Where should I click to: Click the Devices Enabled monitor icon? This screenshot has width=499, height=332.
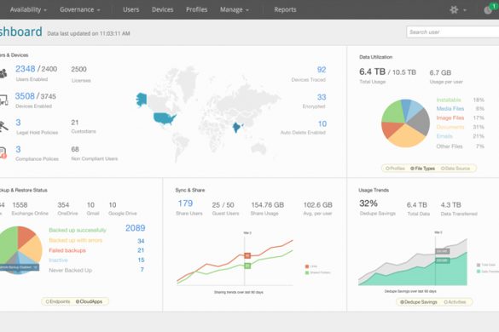click(x=3, y=100)
